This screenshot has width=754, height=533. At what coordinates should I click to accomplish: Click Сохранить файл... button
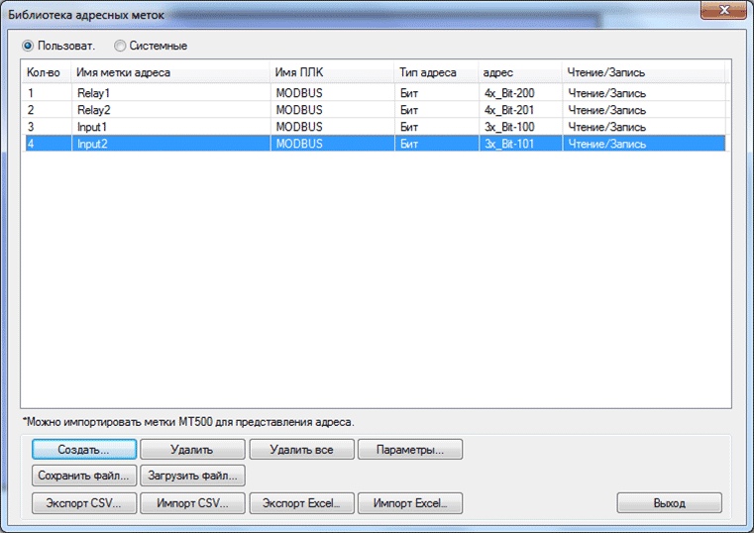84,476
